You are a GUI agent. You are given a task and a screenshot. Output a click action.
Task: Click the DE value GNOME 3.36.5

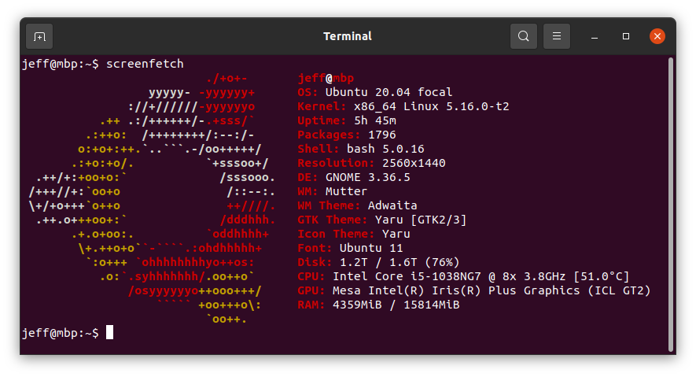click(x=368, y=178)
